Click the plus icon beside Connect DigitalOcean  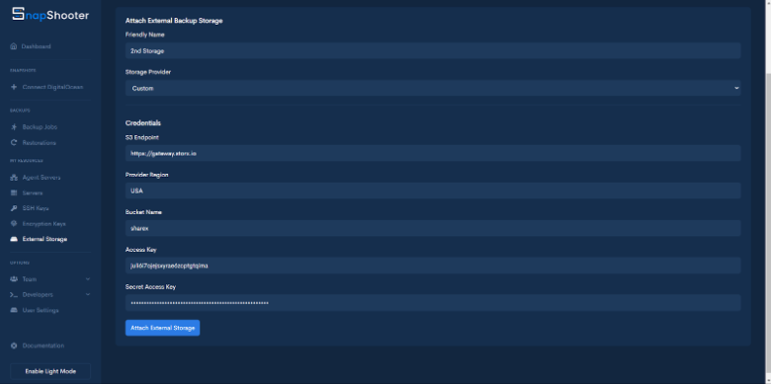[14, 87]
